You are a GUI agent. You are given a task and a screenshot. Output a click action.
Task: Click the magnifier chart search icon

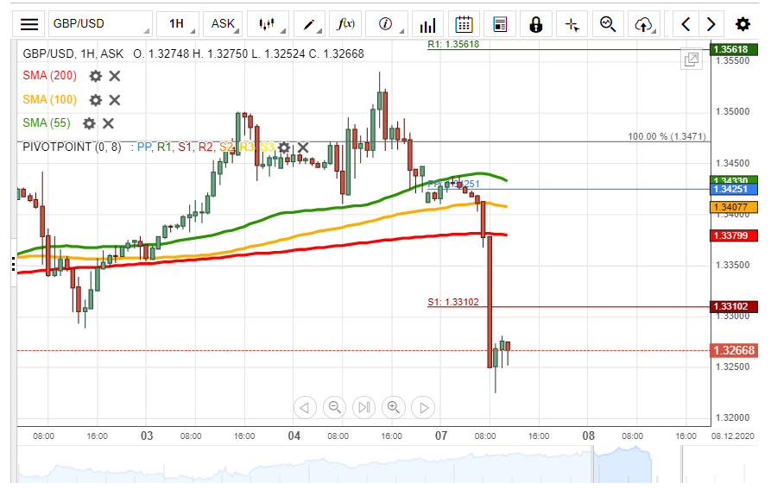[x=608, y=24]
